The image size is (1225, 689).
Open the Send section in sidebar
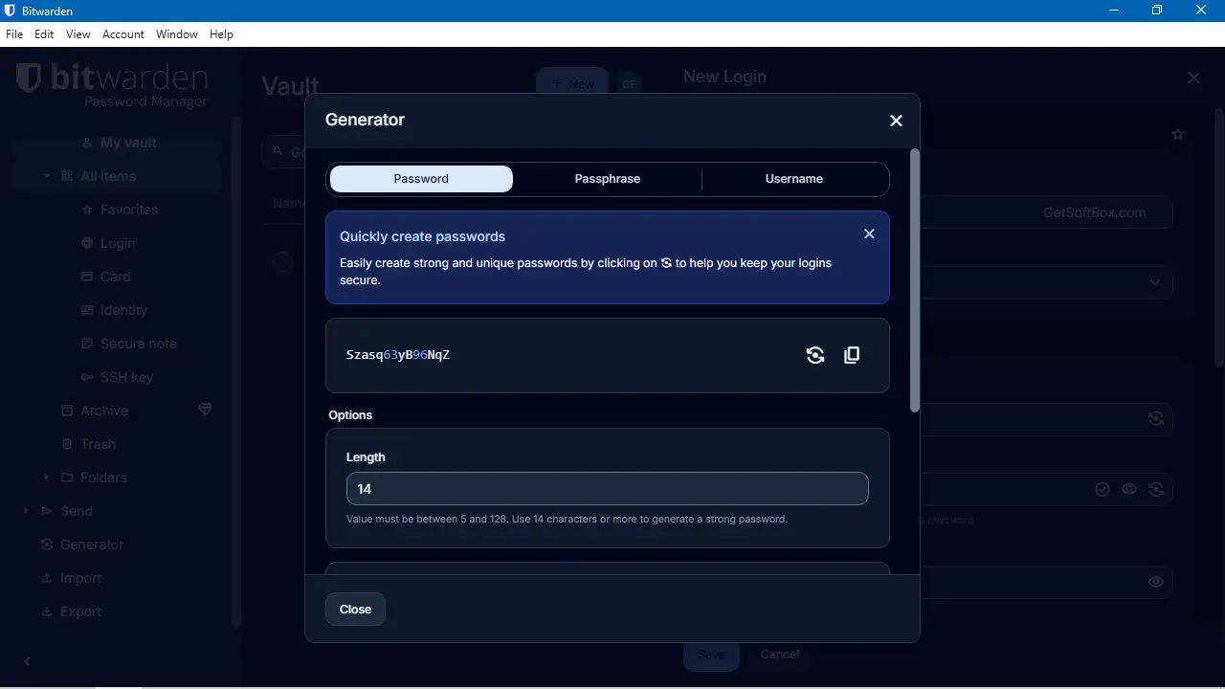(77, 511)
